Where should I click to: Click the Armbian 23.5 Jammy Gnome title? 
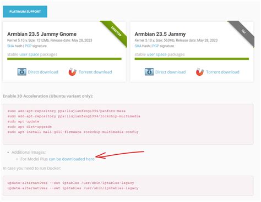pyautogui.click(x=42, y=34)
